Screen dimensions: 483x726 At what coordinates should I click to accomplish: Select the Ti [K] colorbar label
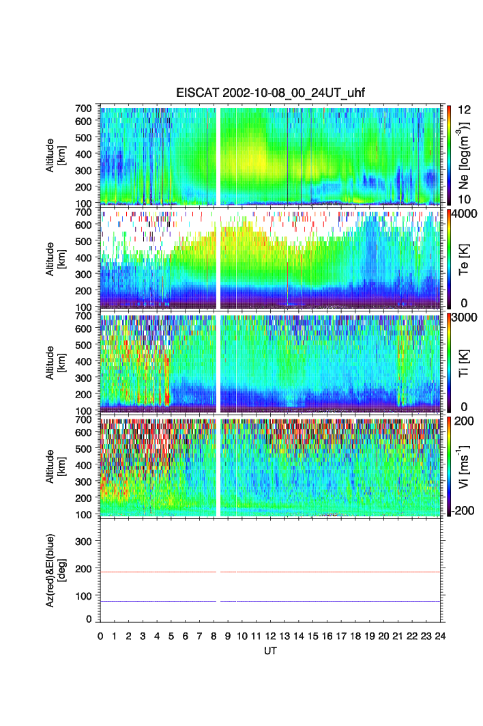[466, 362]
